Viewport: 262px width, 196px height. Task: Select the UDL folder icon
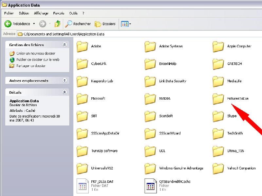(x=150, y=151)
